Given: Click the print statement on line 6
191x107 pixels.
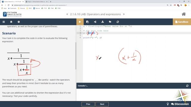Looking at the screenshot, I should coord(93,38).
